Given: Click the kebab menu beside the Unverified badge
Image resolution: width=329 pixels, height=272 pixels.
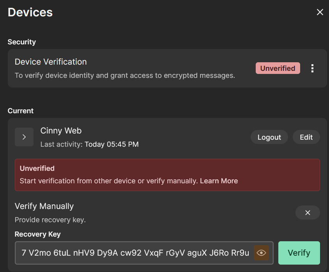Looking at the screenshot, I should tap(312, 68).
